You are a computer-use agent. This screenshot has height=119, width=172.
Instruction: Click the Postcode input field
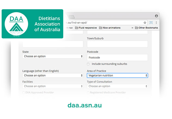(x=117, y=57)
